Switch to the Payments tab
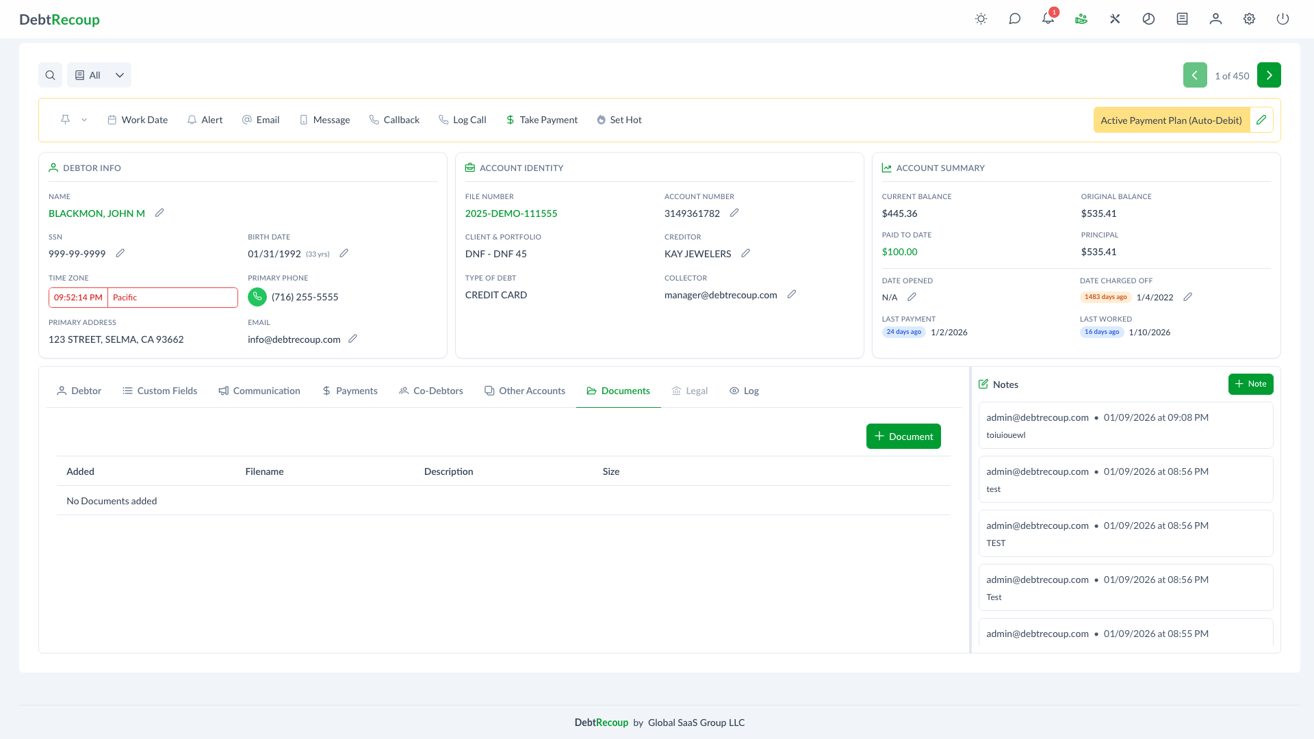Image resolution: width=1314 pixels, height=739 pixels. pyautogui.click(x=350, y=391)
